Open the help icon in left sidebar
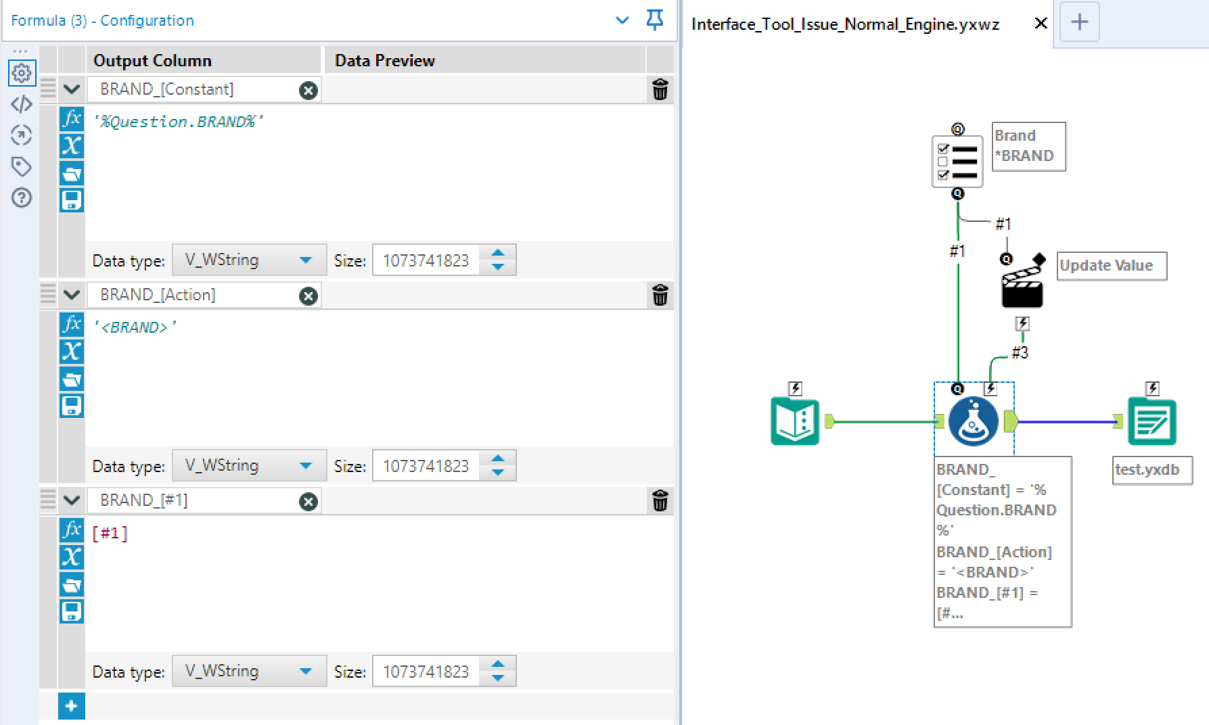This screenshot has width=1209, height=725. point(21,198)
